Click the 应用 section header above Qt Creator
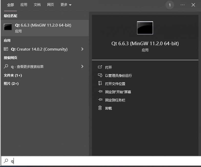Image resolution: width=201 pixels, height=167 pixels. [x=7, y=41]
